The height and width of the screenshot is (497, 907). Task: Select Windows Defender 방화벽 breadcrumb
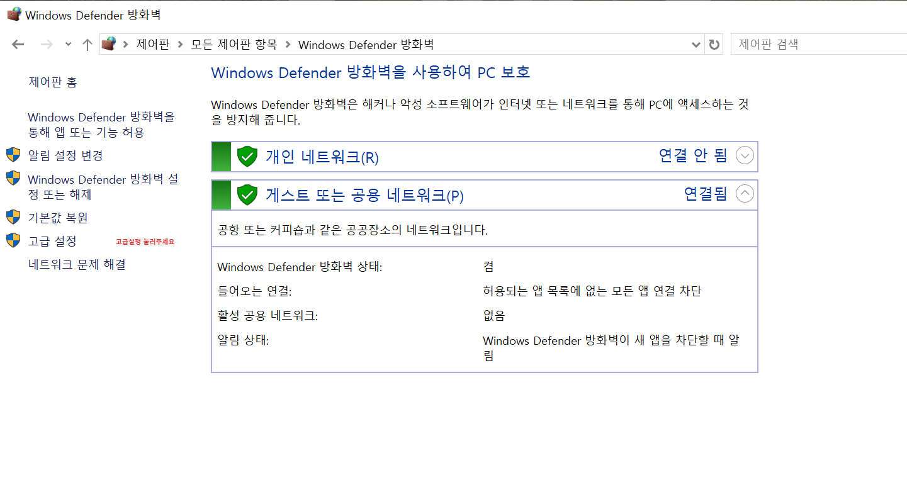pos(366,45)
